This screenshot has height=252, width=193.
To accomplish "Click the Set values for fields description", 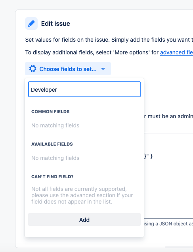I will point(109,40).
